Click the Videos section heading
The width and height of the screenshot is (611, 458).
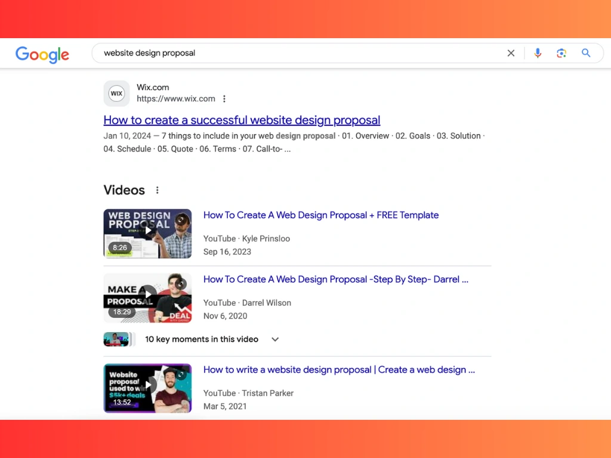pyautogui.click(x=124, y=190)
